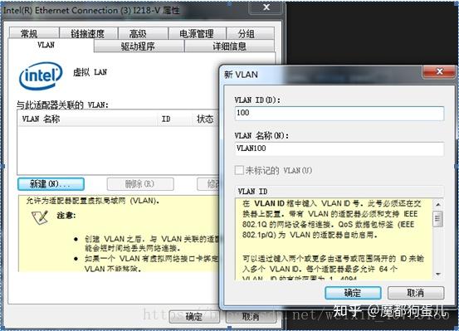459x331 pixels.
Task: Switch to the 链接速度 tab
Action: [89, 33]
